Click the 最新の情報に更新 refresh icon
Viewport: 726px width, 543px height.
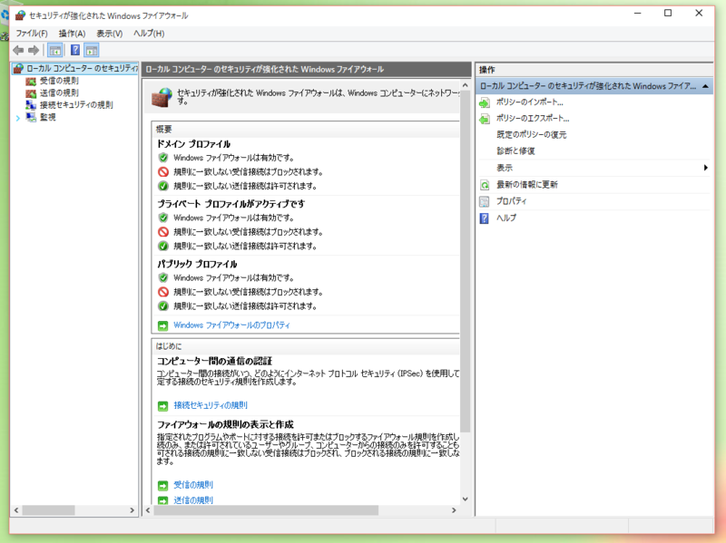(485, 185)
